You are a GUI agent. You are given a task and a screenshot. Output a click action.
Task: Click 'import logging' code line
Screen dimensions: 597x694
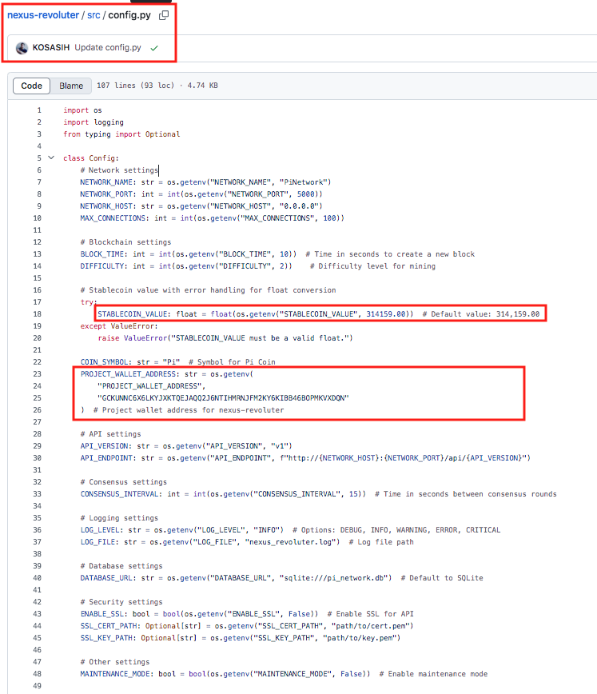click(94, 122)
